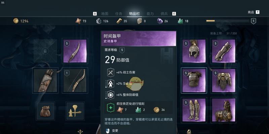
Task: Open the golden tools icon slot
Action: tap(75, 111)
